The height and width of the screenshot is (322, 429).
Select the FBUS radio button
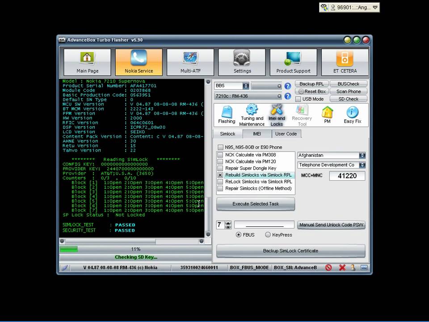pos(239,235)
